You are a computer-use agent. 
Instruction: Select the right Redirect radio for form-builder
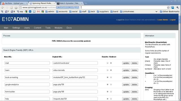(111, 92)
